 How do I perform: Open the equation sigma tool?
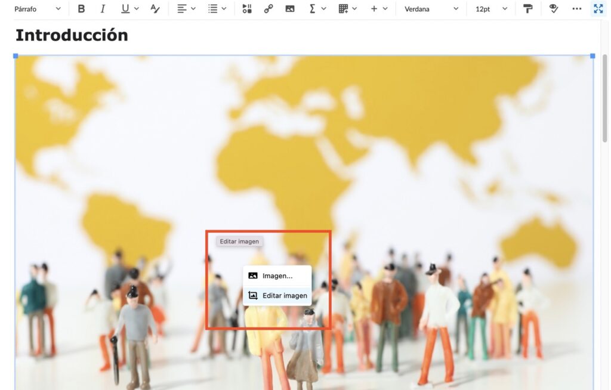[312, 9]
